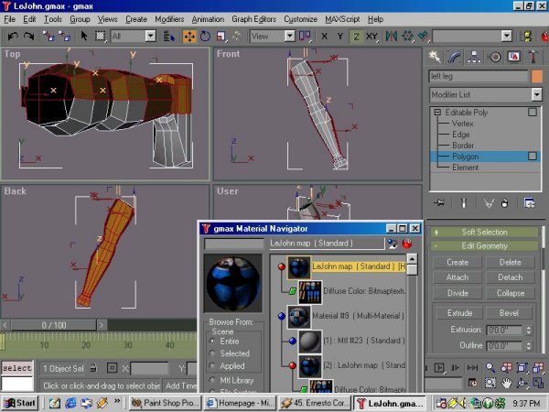Click Configure Modifier Sets icon
The height and width of the screenshot is (412, 549).
(529, 203)
